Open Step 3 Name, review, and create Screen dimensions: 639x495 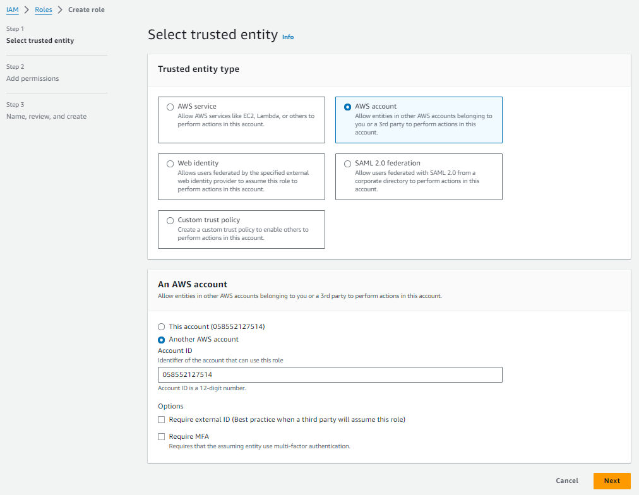click(x=46, y=117)
